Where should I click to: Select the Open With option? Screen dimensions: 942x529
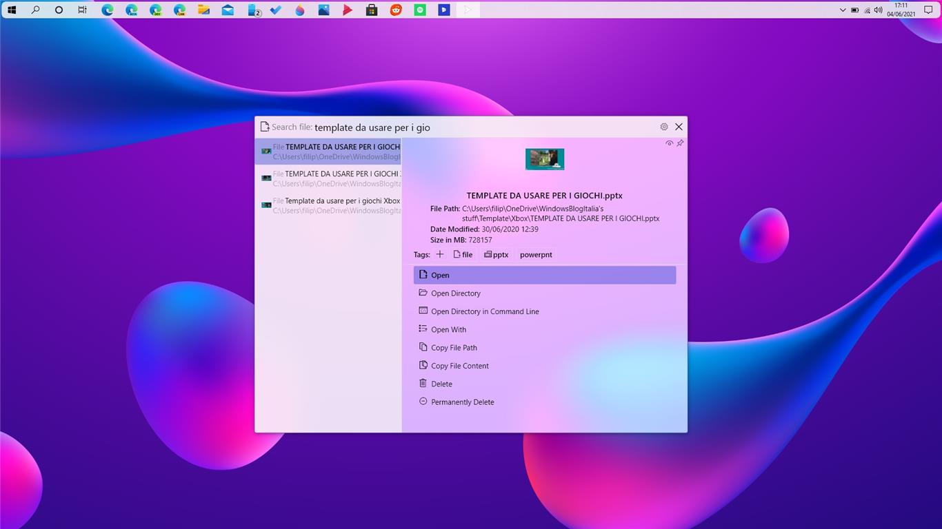coord(448,330)
